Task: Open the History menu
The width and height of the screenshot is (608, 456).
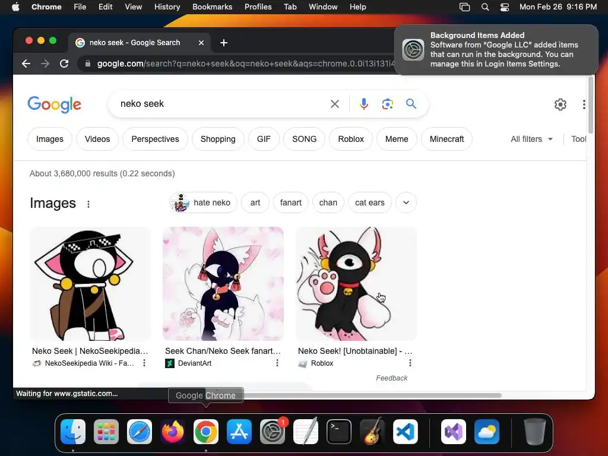Action: (x=167, y=7)
